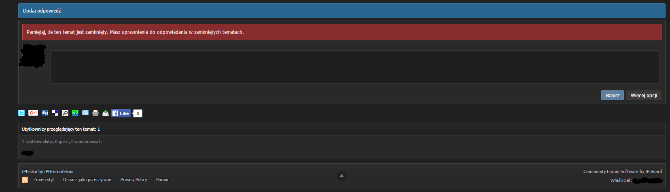Send the topic by email
Viewport: 670px width, 192px height.
tap(85, 113)
